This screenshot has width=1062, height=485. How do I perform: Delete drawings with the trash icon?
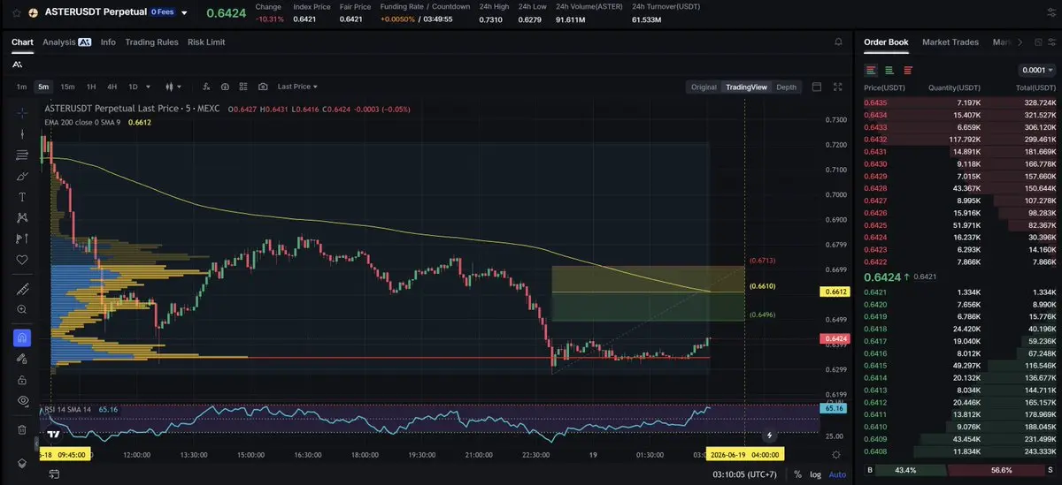[x=22, y=429]
